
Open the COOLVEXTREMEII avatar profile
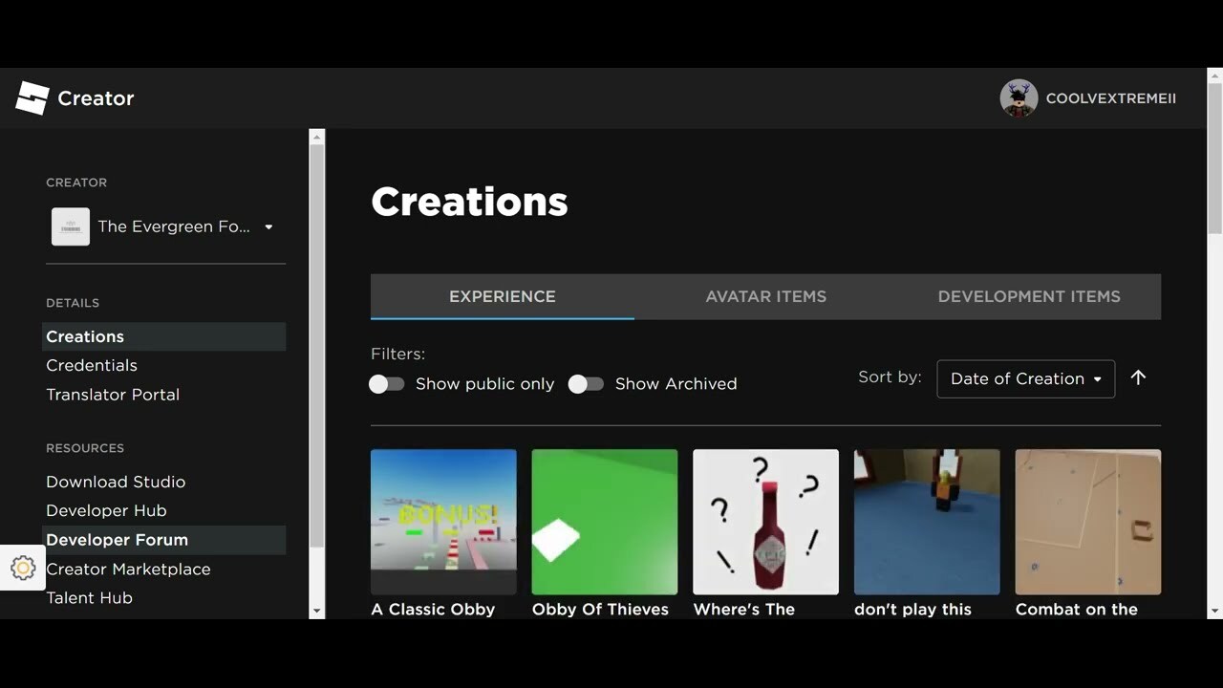pos(1019,97)
